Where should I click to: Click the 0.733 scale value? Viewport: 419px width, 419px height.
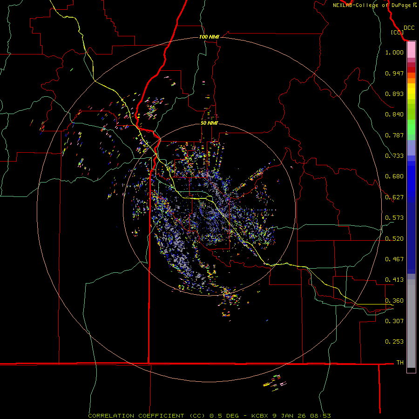pyautogui.click(x=394, y=156)
